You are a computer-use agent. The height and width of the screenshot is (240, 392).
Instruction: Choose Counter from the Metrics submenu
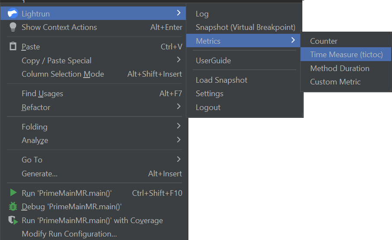[x=324, y=41]
